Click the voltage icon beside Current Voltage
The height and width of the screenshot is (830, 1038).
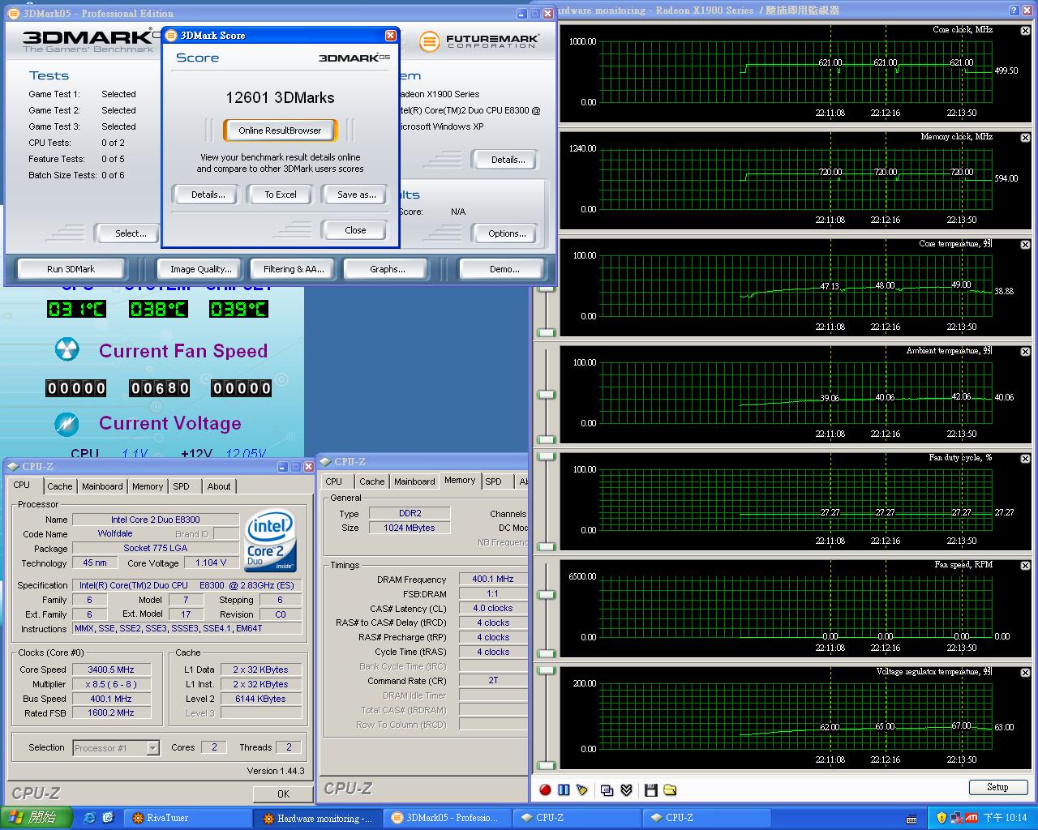coord(67,423)
